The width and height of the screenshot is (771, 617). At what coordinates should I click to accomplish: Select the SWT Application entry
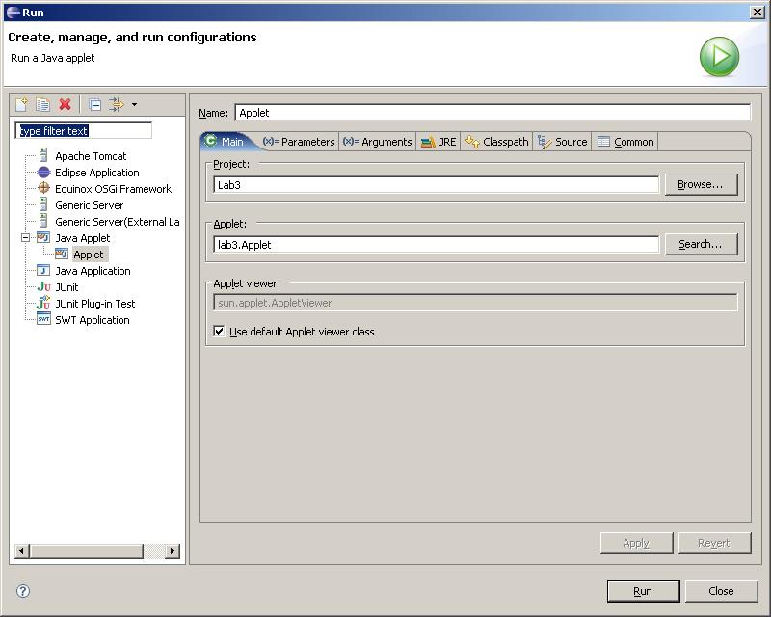coord(92,320)
